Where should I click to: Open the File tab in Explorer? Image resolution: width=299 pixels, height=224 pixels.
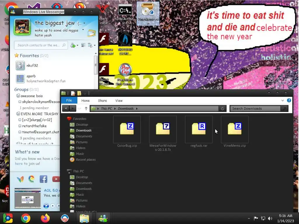(x=69, y=100)
